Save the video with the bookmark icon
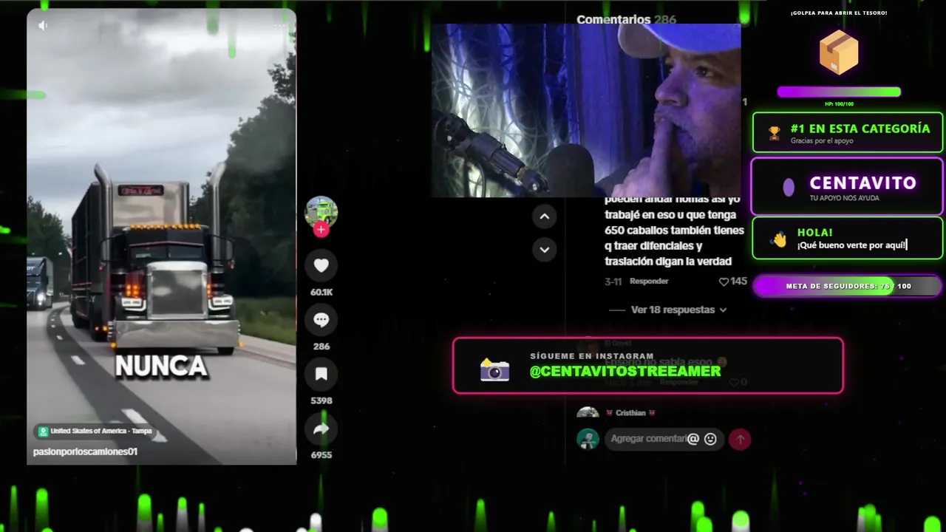This screenshot has height=532, width=946. [x=321, y=374]
